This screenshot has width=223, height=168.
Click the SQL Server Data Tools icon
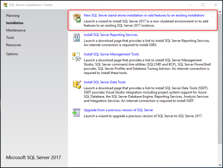click(x=77, y=84)
